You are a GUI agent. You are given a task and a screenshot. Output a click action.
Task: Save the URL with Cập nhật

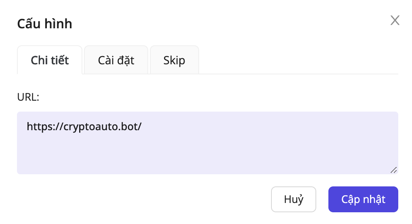pos(363,199)
